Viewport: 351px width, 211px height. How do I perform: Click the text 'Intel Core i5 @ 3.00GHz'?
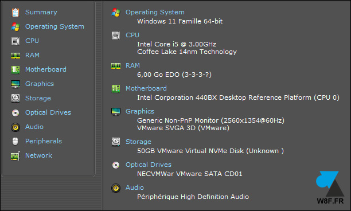pos(177,44)
